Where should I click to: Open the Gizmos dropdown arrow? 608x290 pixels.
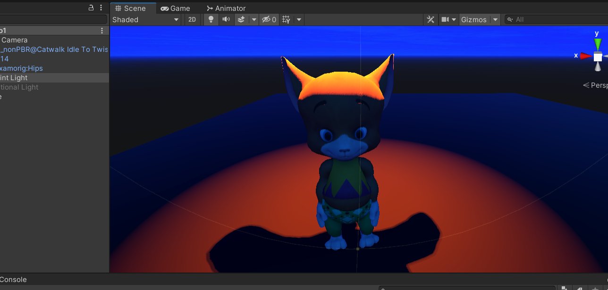pyautogui.click(x=495, y=19)
